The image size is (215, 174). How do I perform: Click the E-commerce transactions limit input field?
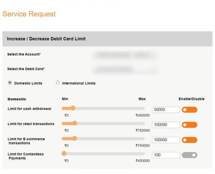point(166,140)
